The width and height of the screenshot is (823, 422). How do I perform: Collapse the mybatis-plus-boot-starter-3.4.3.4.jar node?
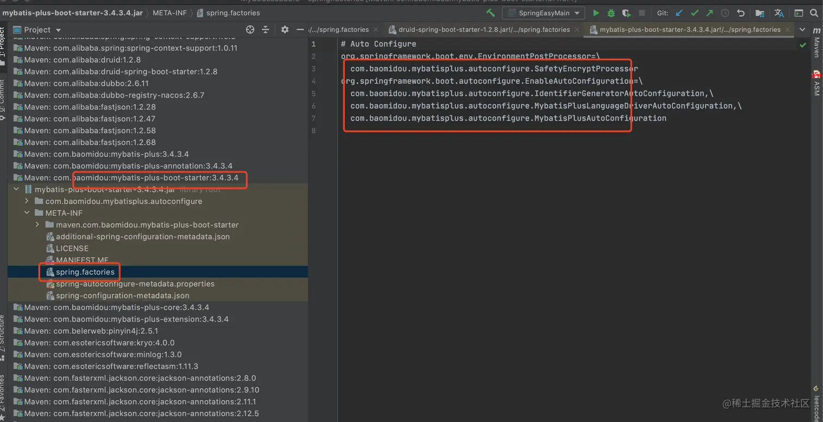click(x=16, y=189)
